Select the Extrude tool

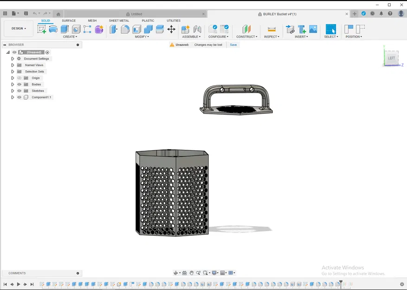(x=65, y=29)
